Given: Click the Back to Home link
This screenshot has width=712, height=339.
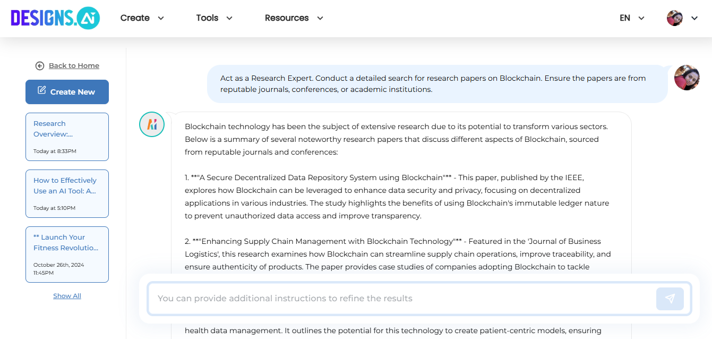Looking at the screenshot, I should tap(73, 65).
